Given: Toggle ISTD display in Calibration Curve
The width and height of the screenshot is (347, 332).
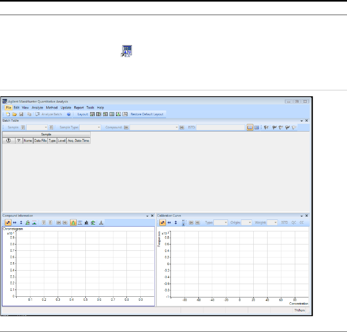Looking at the screenshot, I should pos(285,222).
